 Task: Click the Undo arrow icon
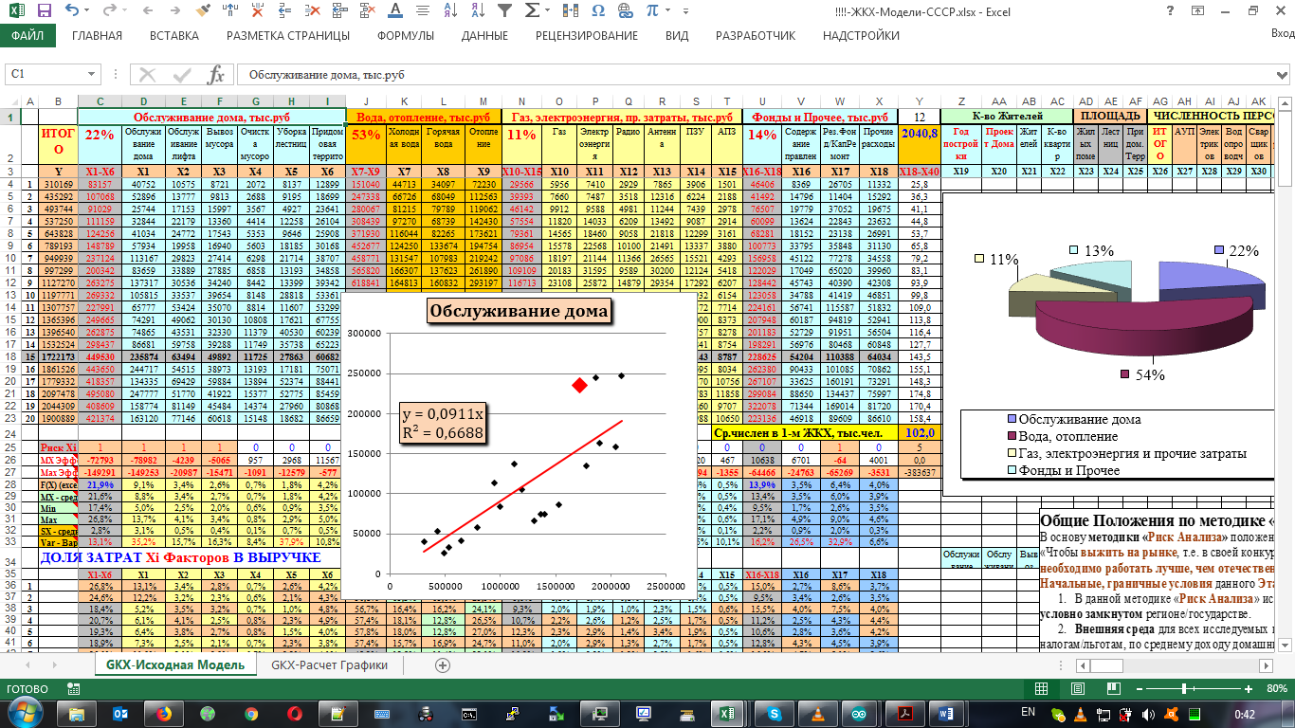pyautogui.click(x=73, y=12)
